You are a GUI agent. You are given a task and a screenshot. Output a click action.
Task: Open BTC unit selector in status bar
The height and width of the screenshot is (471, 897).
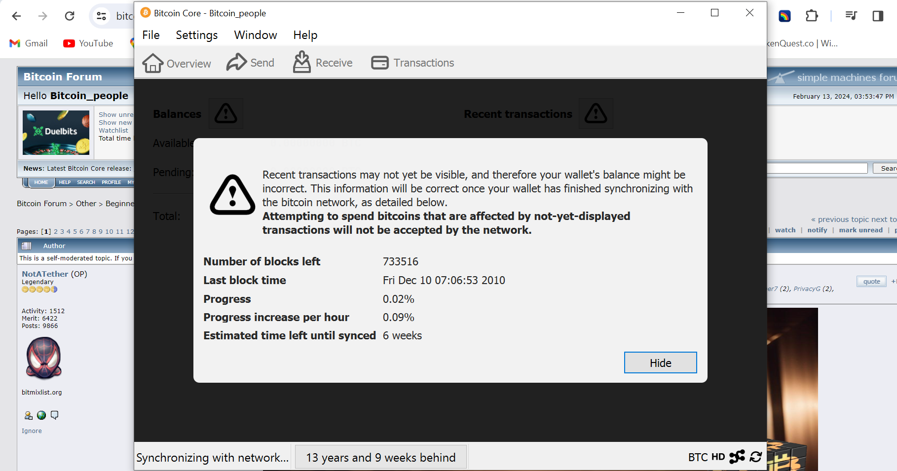(698, 457)
